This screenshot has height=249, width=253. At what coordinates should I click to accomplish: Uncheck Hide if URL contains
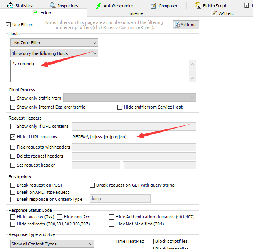pyautogui.click(x=13, y=137)
